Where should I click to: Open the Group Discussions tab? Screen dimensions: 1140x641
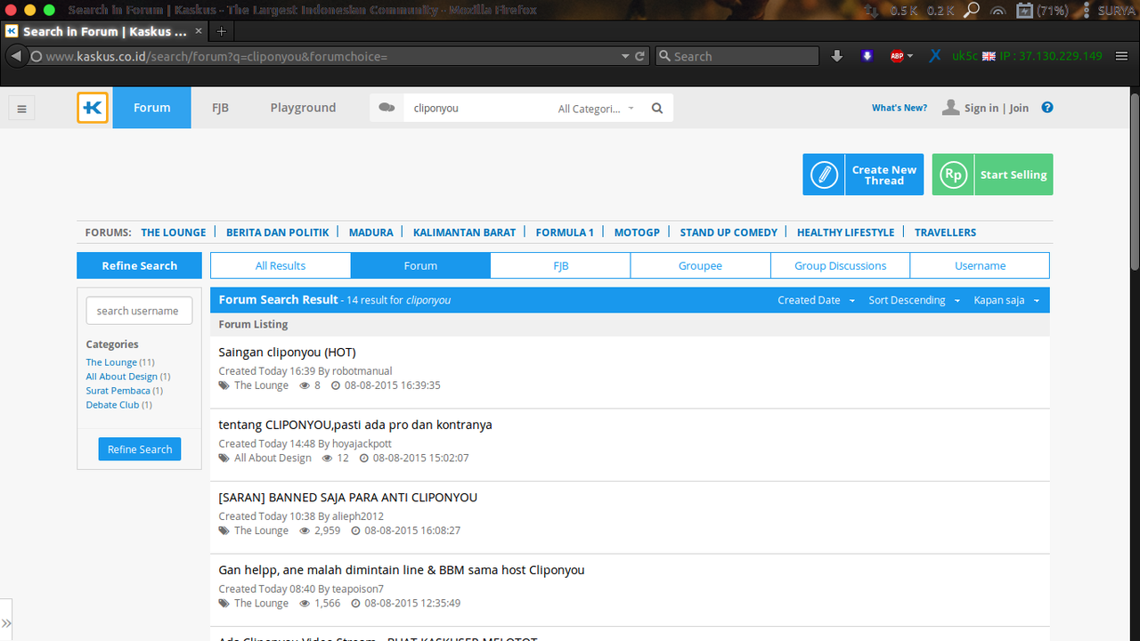click(840, 265)
